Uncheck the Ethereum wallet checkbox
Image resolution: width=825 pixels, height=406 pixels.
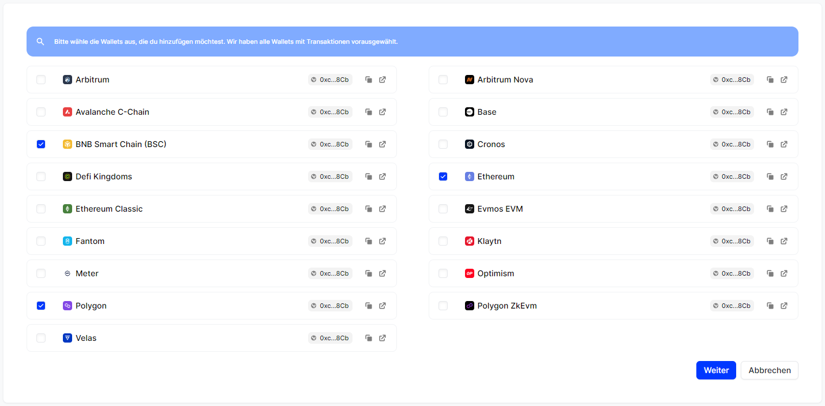click(x=443, y=176)
